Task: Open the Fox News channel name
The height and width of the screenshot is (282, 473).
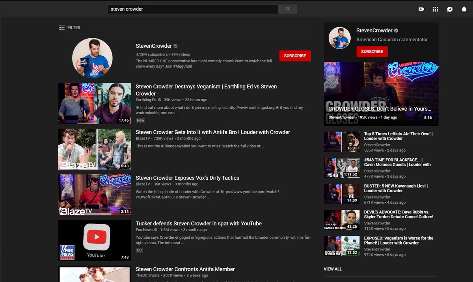Action: click(x=144, y=230)
